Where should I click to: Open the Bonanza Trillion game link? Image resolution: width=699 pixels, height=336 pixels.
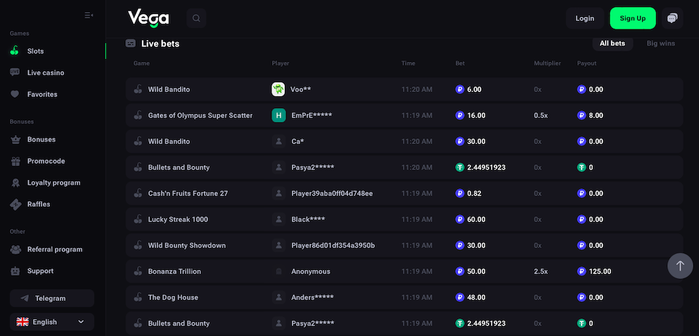point(174,271)
